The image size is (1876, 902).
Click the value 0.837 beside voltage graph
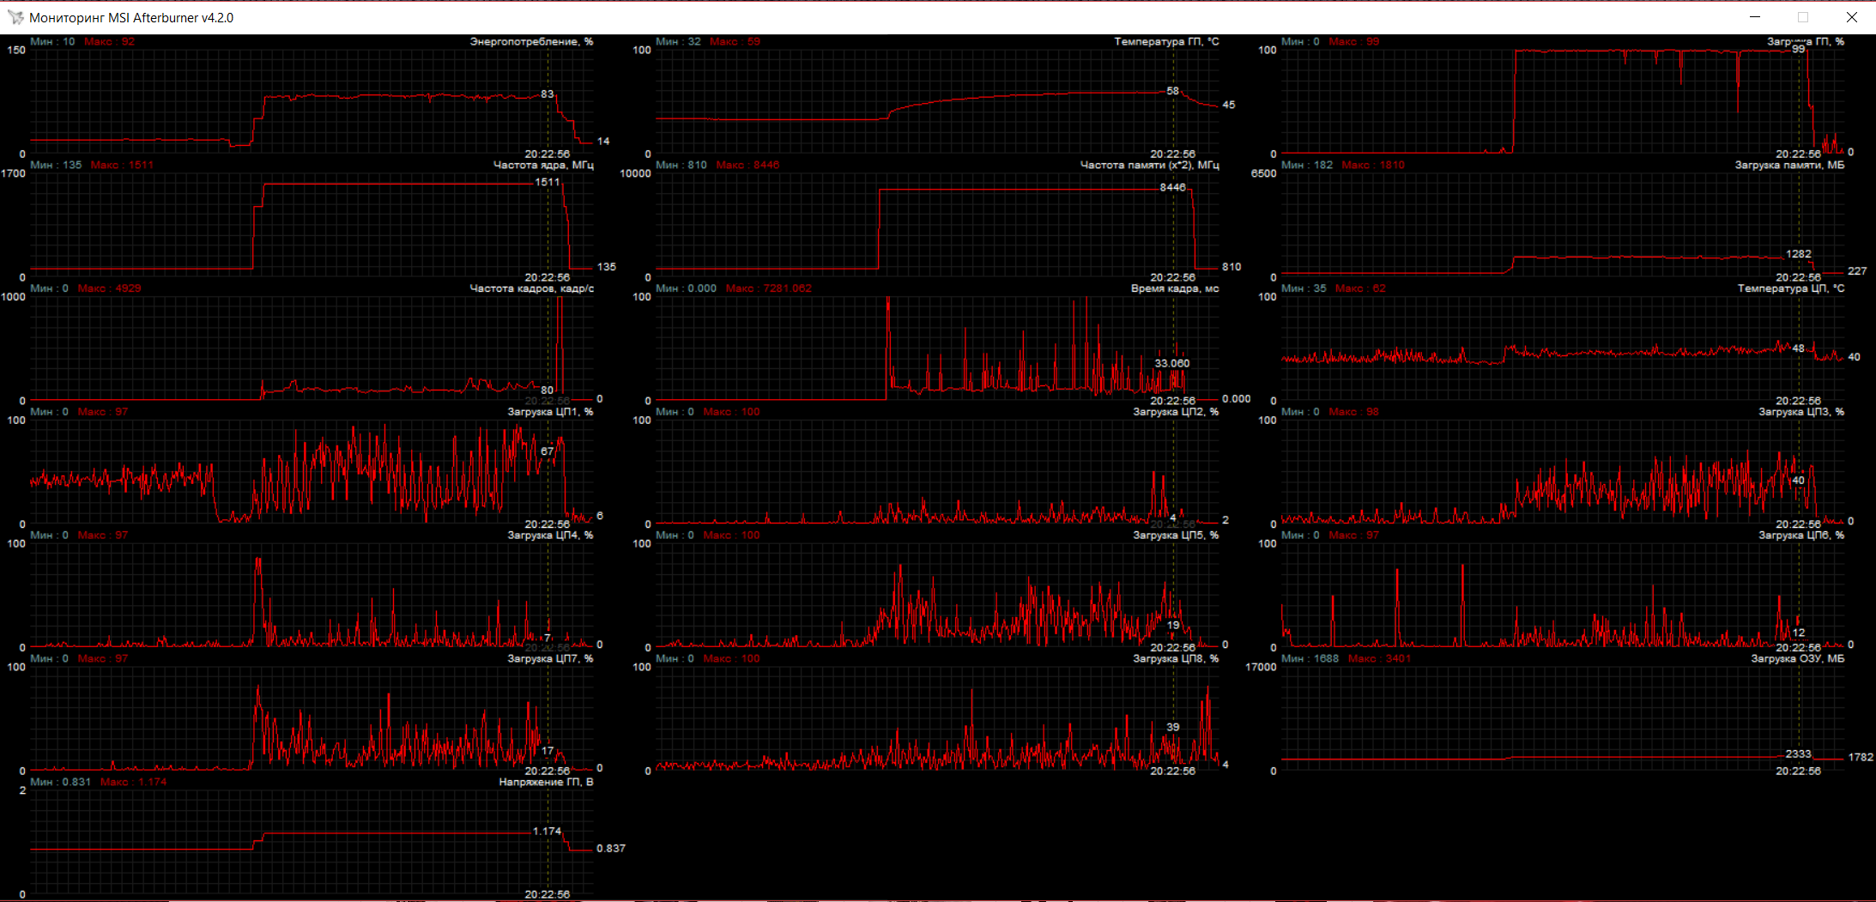point(611,849)
